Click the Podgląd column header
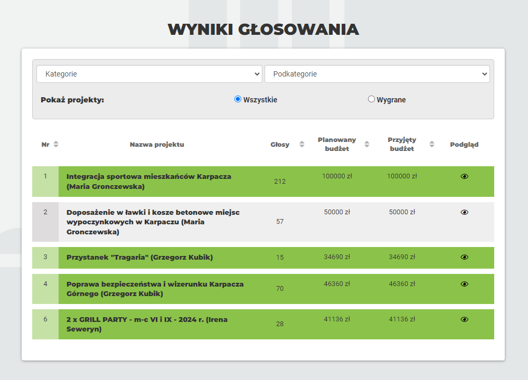Viewport: 528px width, 380px height. pyautogui.click(x=464, y=145)
